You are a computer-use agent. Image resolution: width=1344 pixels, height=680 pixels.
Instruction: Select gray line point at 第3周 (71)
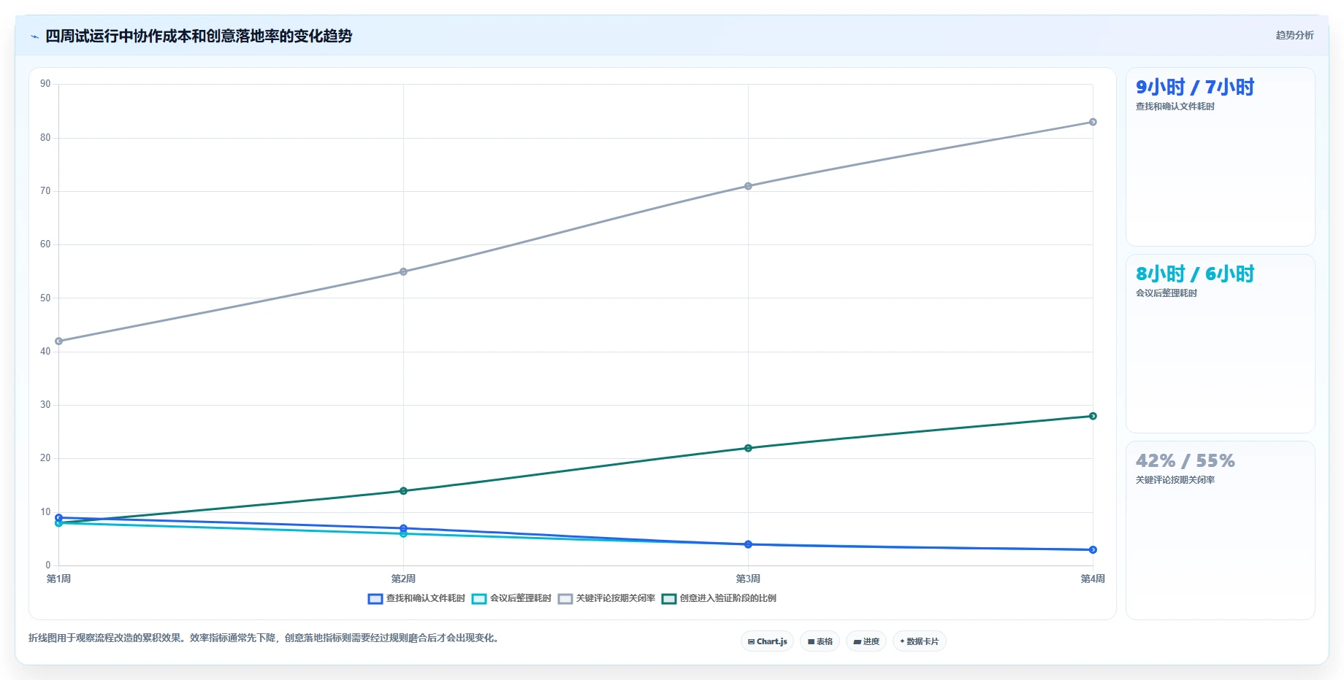click(x=748, y=186)
